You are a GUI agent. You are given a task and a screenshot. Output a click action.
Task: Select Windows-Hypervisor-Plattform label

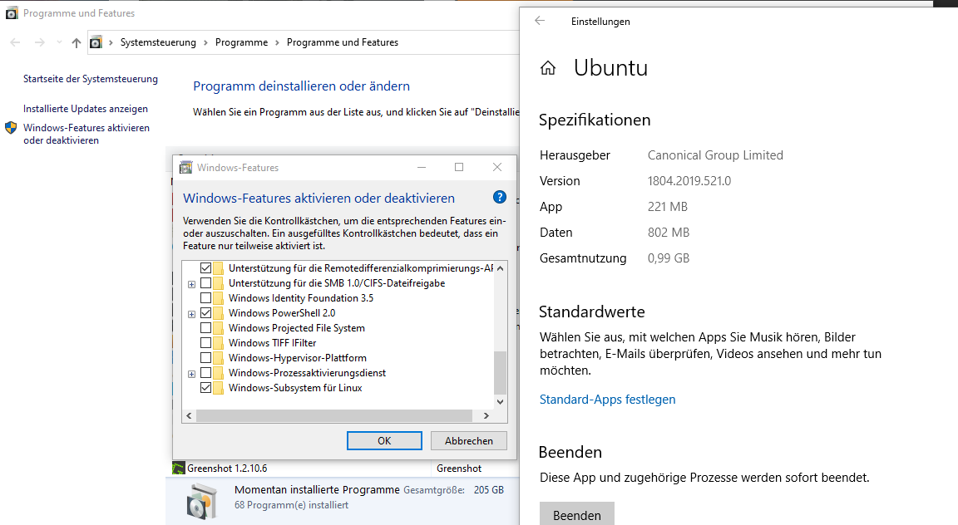298,358
